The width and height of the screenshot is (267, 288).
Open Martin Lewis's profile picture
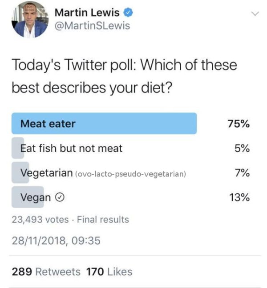[x=30, y=20]
